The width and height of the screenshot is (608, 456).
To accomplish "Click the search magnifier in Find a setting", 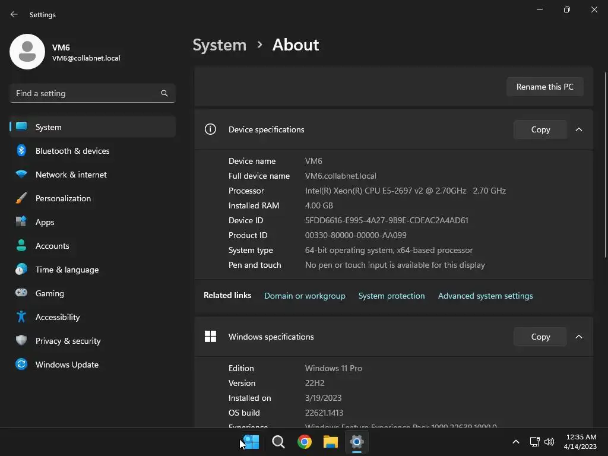I will (164, 93).
